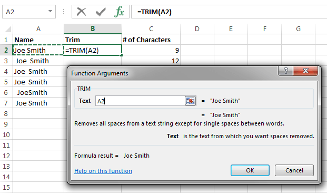Select row 8 header
Viewport: 327px width, 193px height.
6,113
